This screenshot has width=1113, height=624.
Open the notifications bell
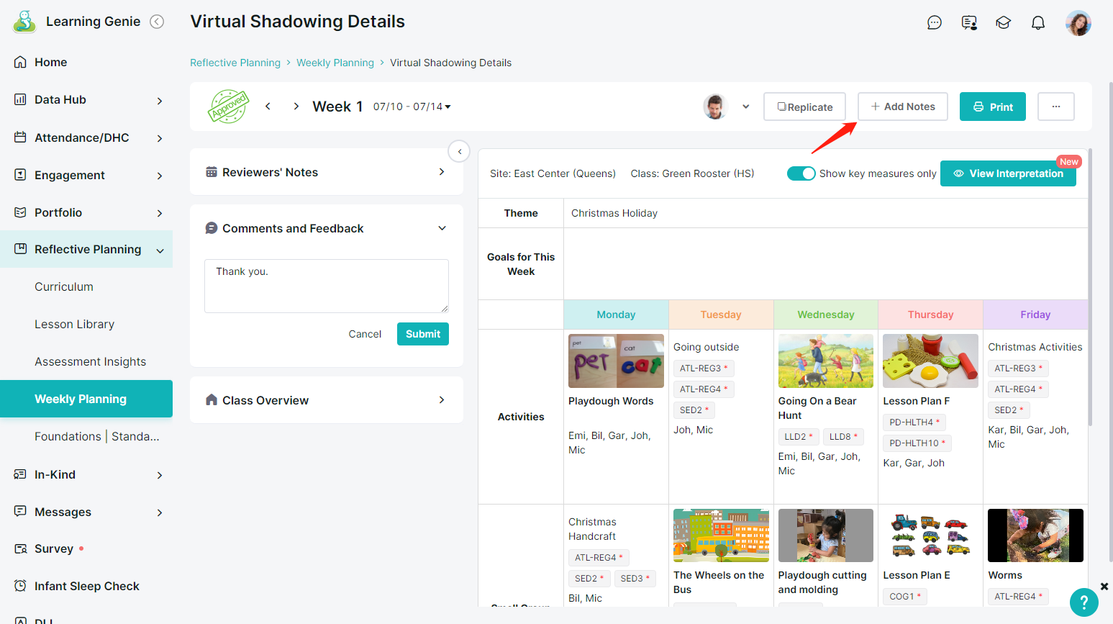[1038, 23]
